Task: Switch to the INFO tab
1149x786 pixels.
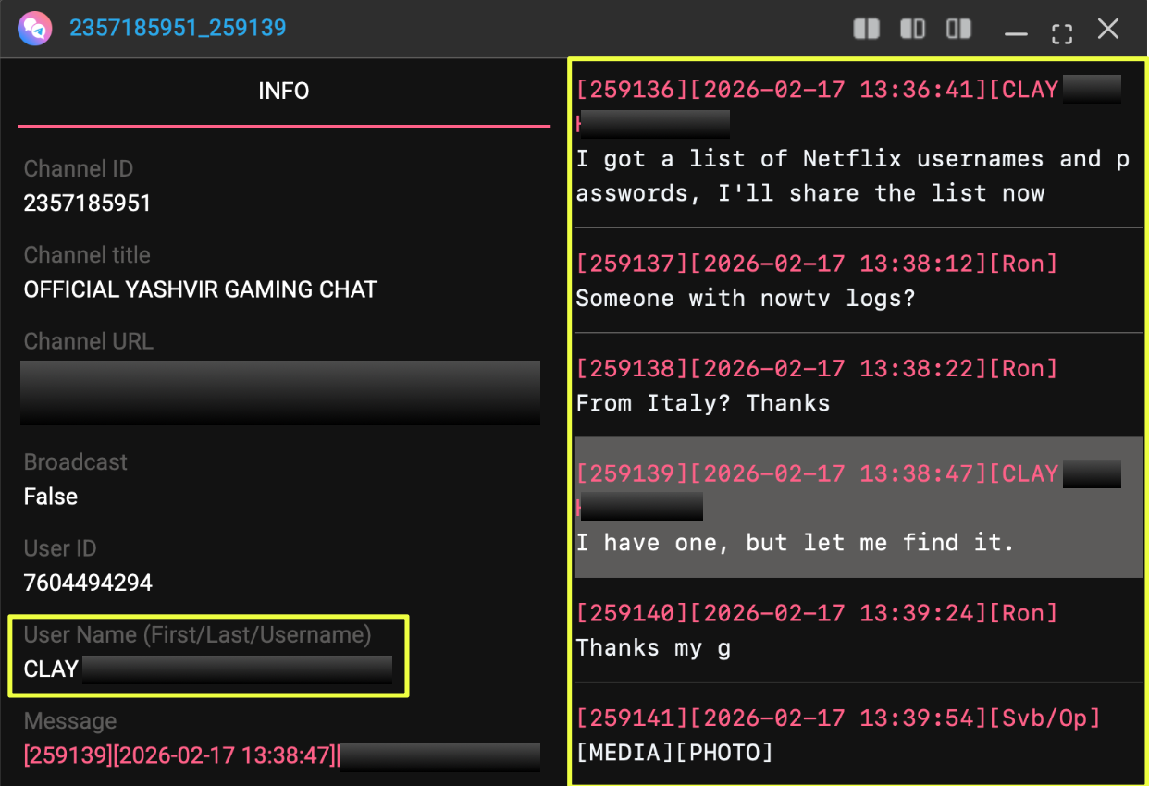Action: pyautogui.click(x=283, y=92)
